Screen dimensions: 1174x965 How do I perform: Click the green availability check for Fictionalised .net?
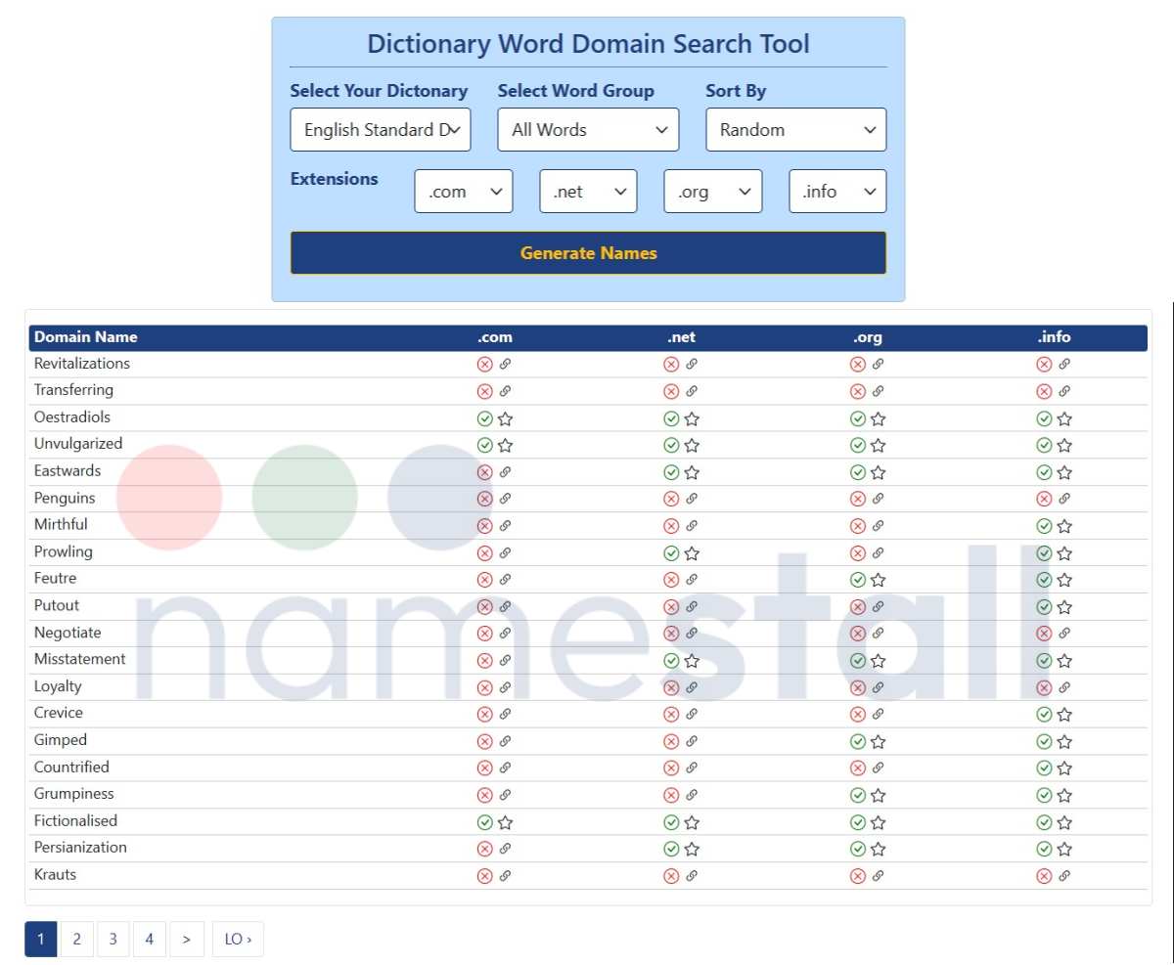pos(671,821)
